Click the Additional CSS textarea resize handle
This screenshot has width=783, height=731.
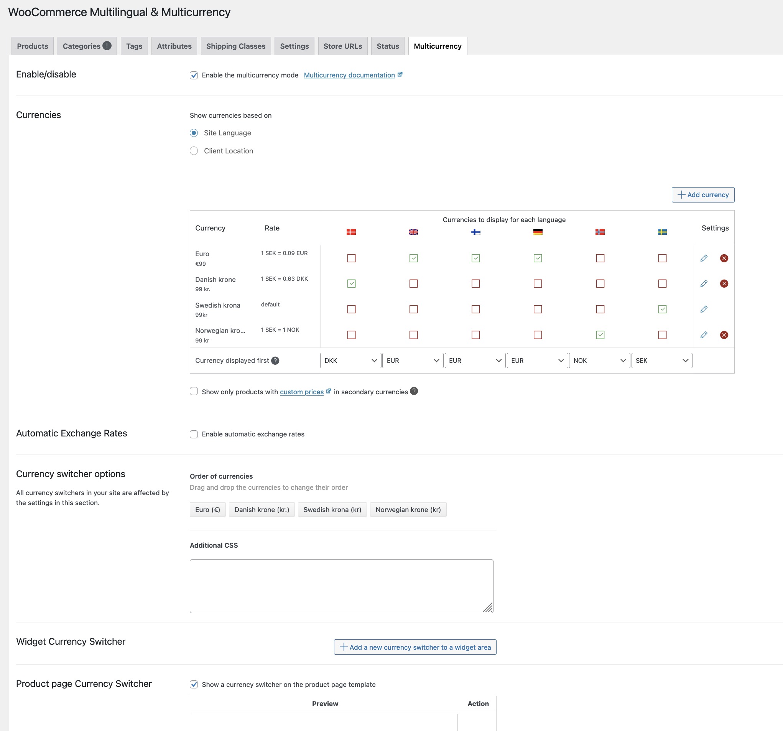pyautogui.click(x=488, y=608)
